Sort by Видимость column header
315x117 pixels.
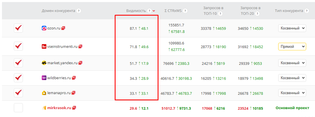pyautogui.click(x=136, y=11)
